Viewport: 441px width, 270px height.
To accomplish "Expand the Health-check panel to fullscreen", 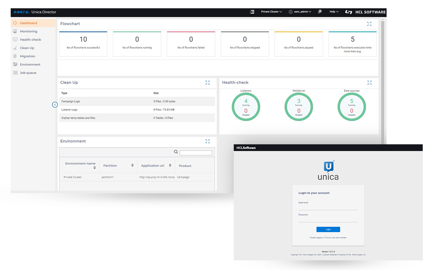I will pyautogui.click(x=369, y=83).
